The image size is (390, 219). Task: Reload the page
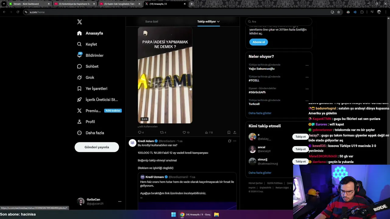pyautogui.click(x=18, y=12)
